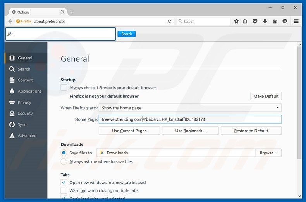Close the Options tab
The height and width of the screenshot is (202, 306).
(62, 12)
